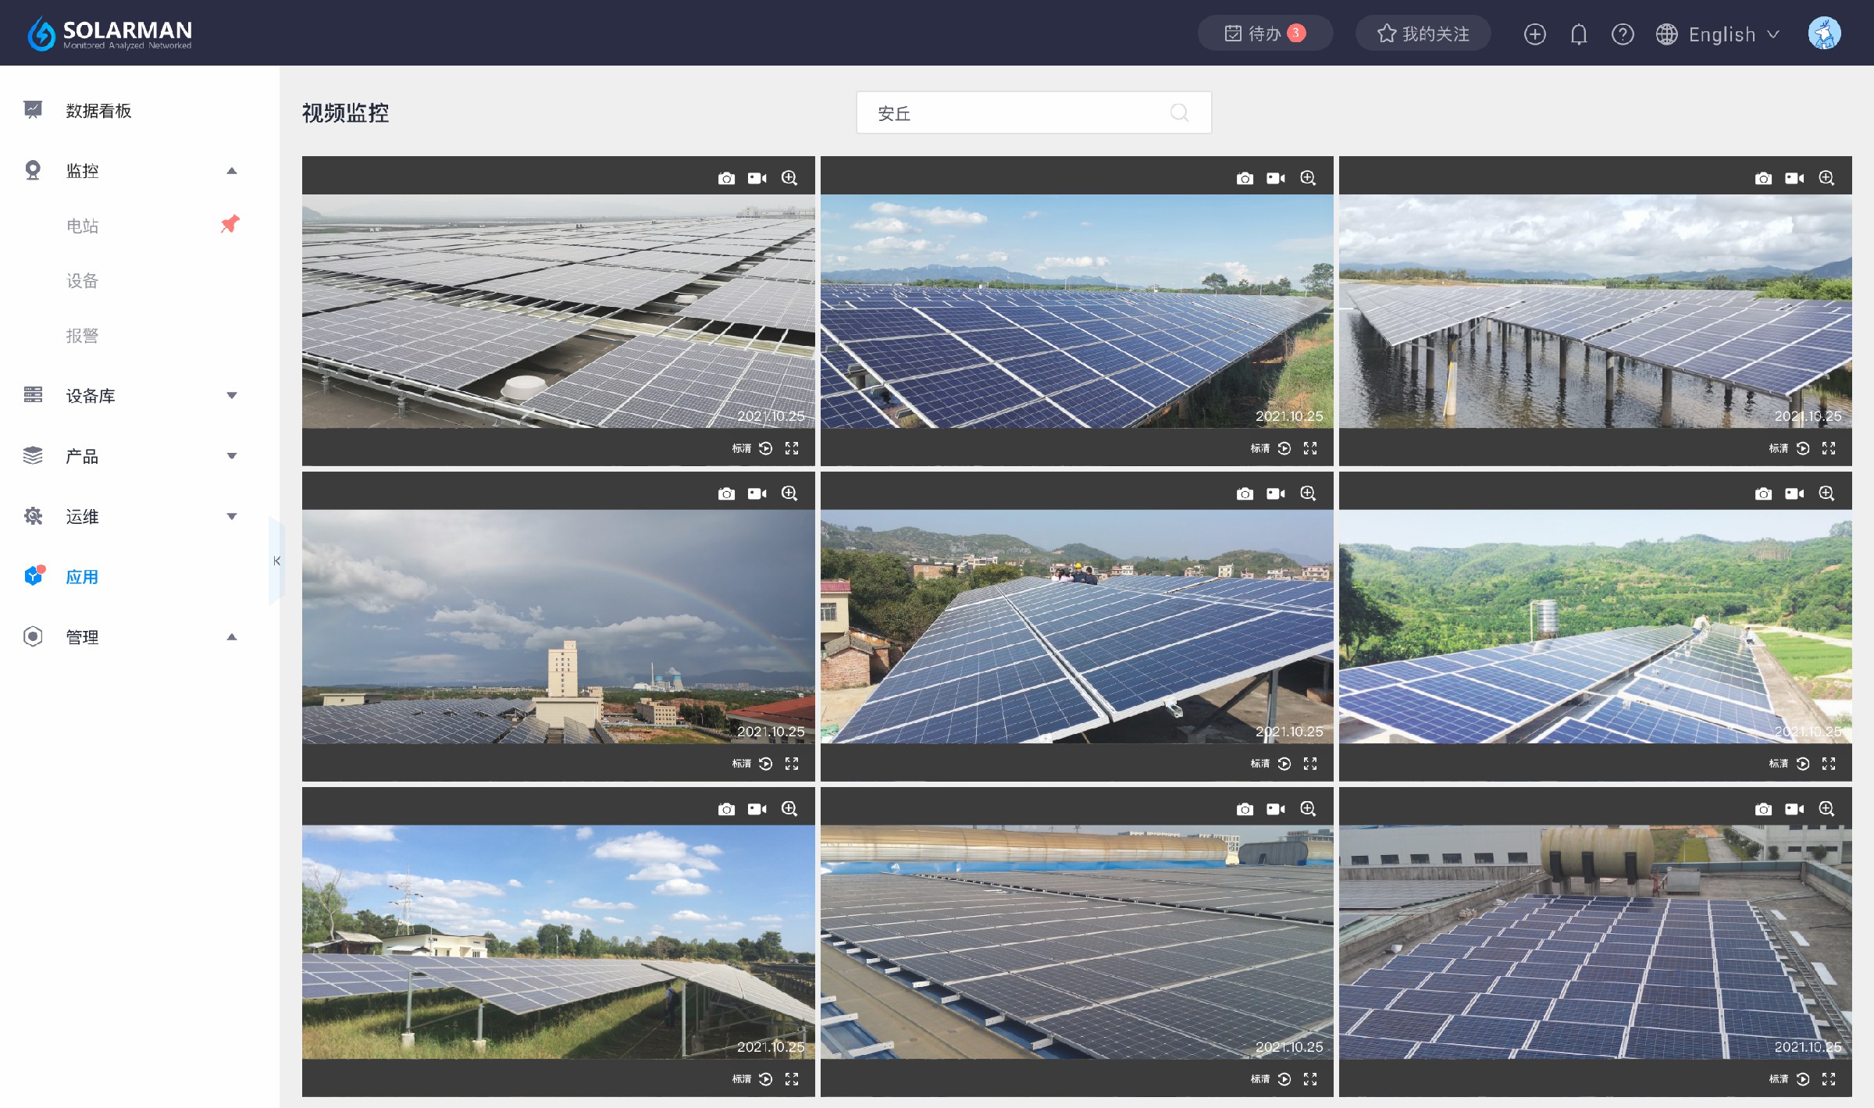This screenshot has height=1108, width=1874.
Task: Open the English language dropdown
Action: 1718,34
